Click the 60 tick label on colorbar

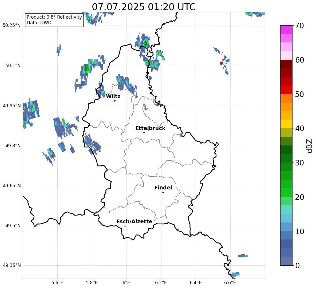(x=299, y=60)
